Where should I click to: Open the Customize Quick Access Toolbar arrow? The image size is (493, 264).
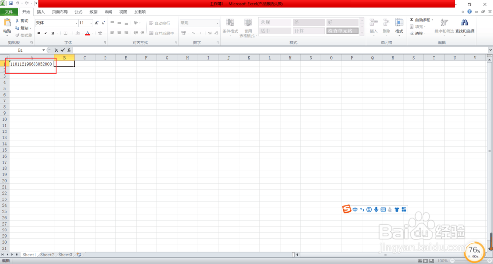(x=36, y=4)
